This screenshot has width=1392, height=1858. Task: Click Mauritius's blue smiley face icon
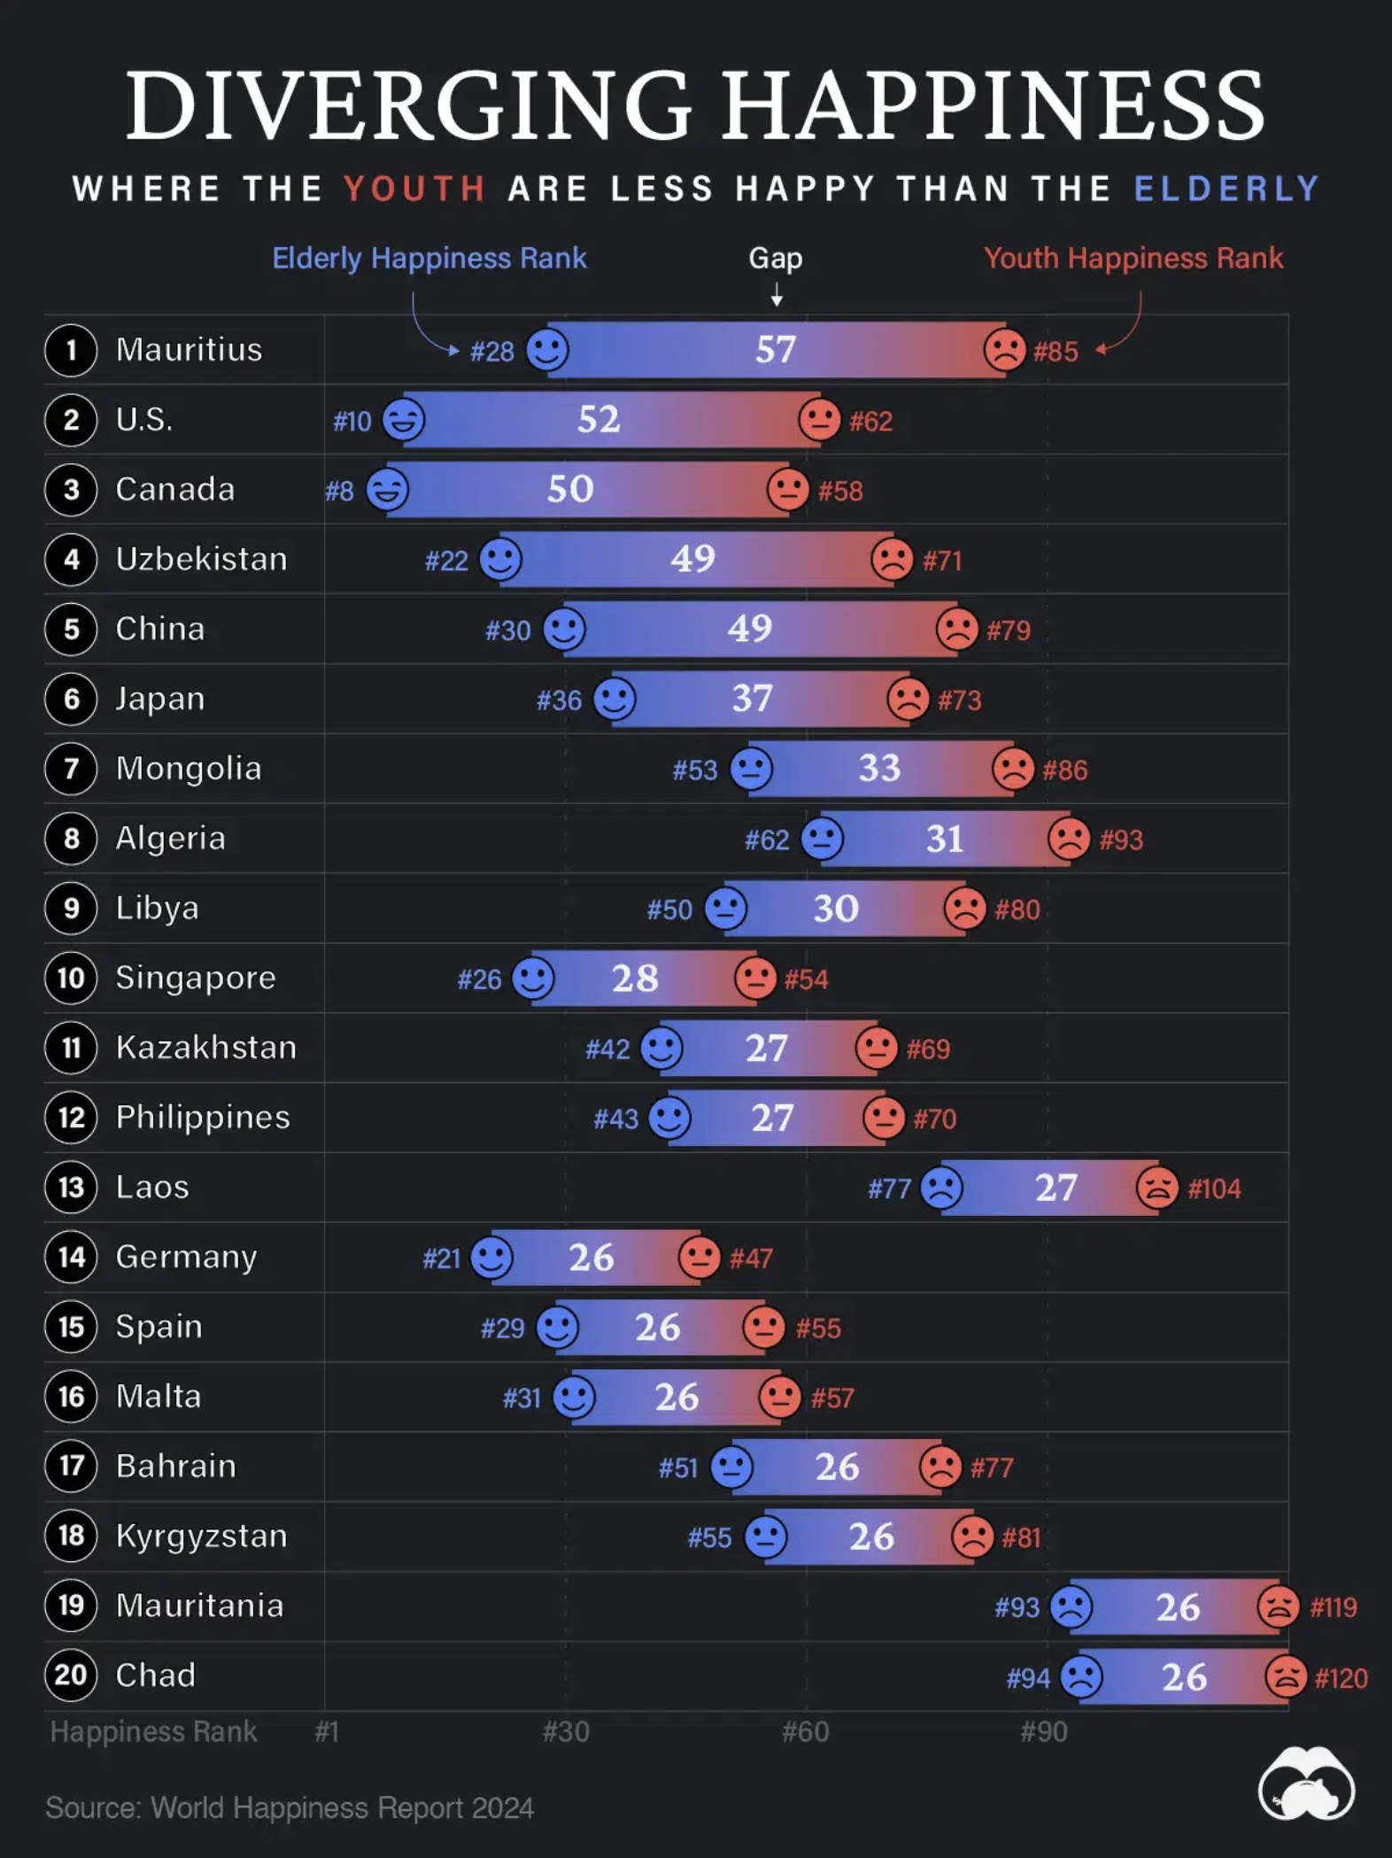(547, 350)
